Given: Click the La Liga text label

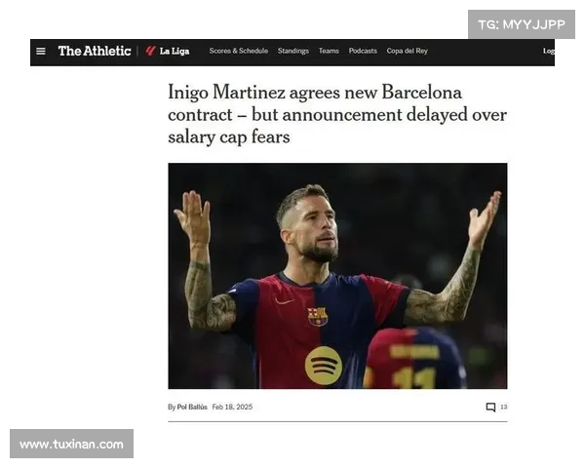Looking at the screenshot, I should (x=175, y=51).
